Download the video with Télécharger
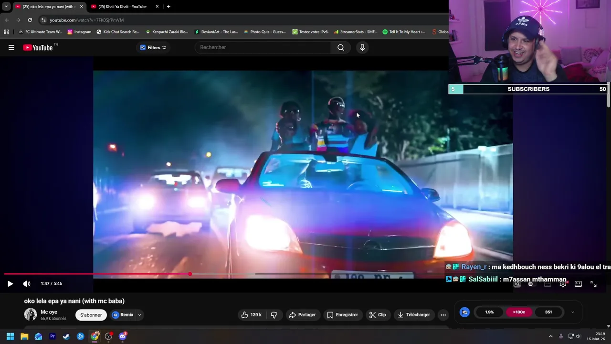This screenshot has height=344, width=611. pyautogui.click(x=414, y=315)
